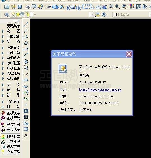
Task: Click Zoom Previous icon
Action: pyautogui.click(x=124, y=7)
